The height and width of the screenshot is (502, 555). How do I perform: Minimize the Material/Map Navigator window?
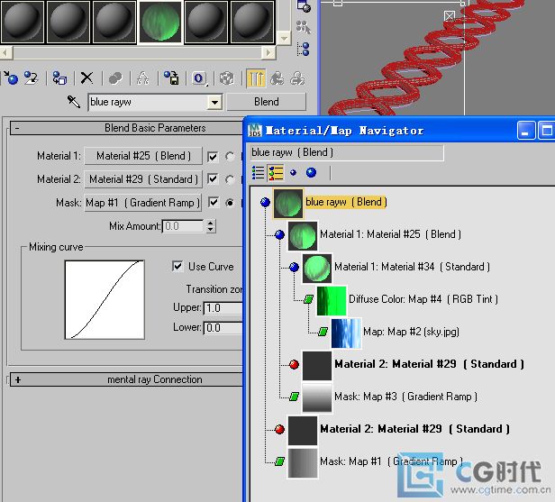coord(526,131)
